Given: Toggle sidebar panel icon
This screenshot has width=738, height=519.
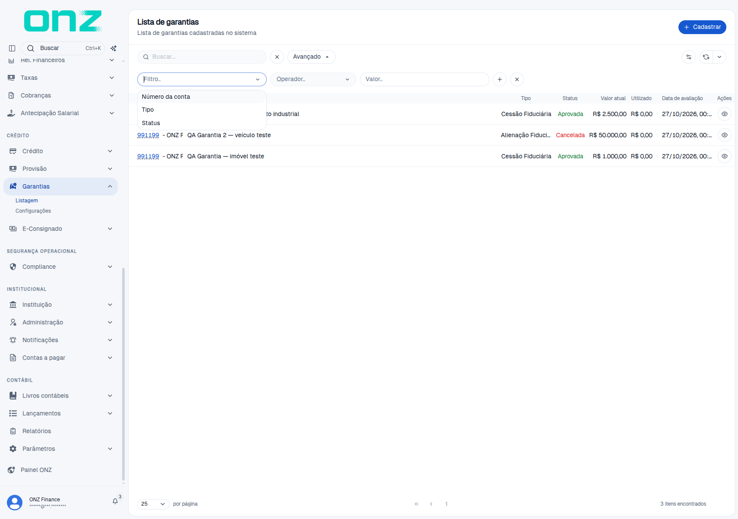Looking at the screenshot, I should coord(12,48).
